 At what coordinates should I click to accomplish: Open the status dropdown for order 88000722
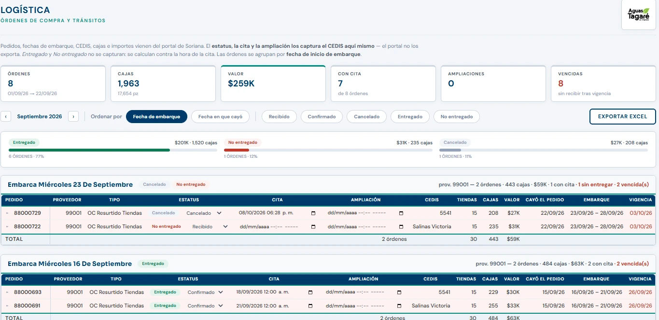(x=210, y=227)
